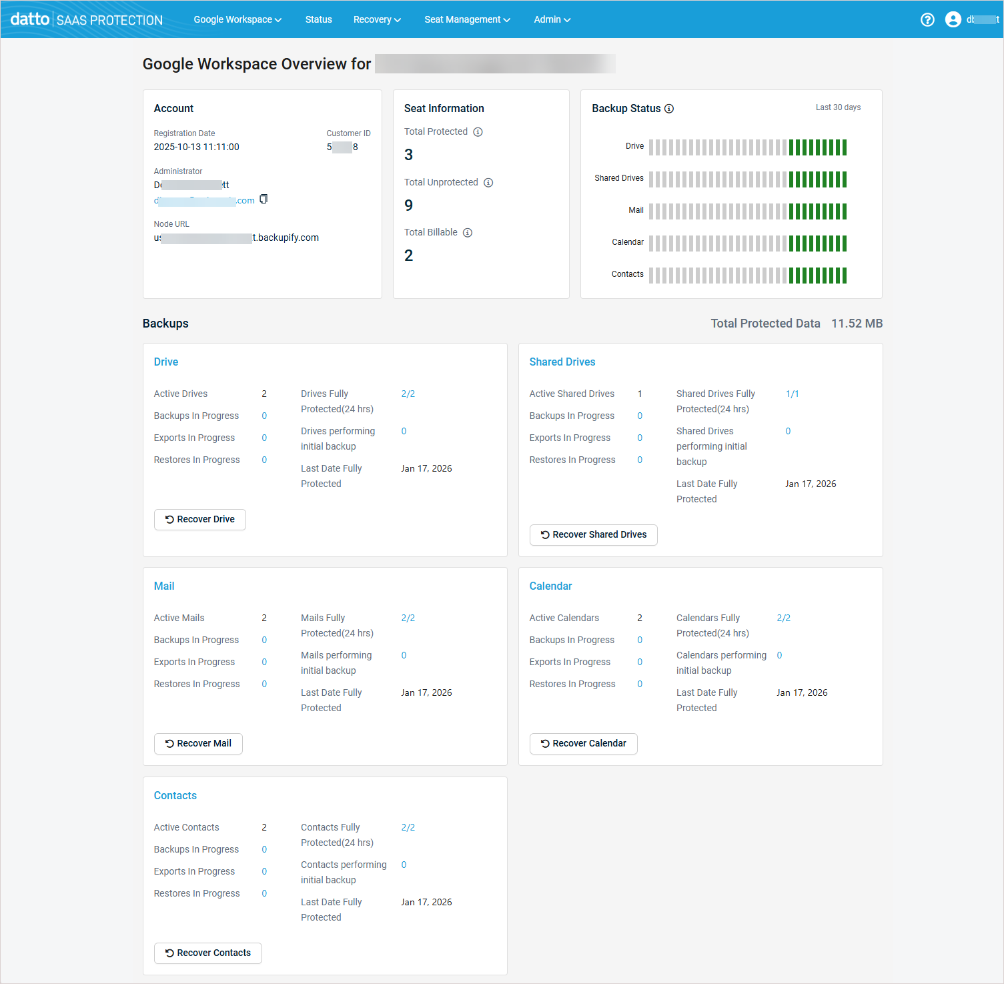Image resolution: width=1004 pixels, height=984 pixels.
Task: Click the Recover Calendar button
Action: 583,743
